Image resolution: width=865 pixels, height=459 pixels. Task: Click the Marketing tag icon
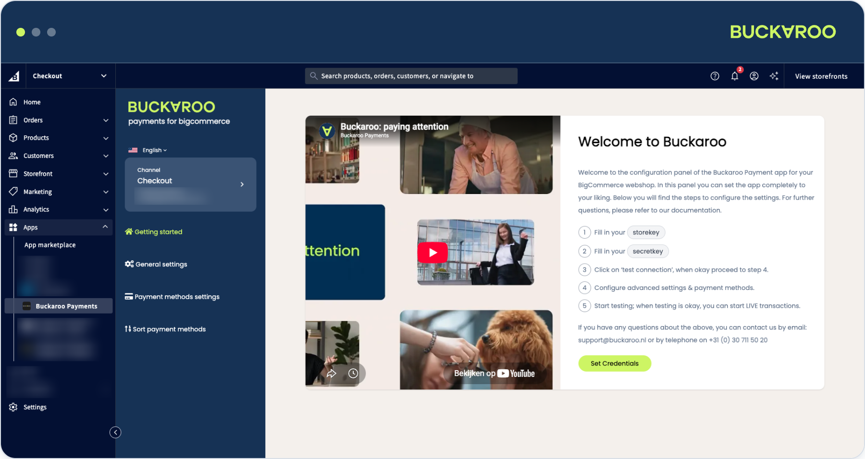point(13,191)
